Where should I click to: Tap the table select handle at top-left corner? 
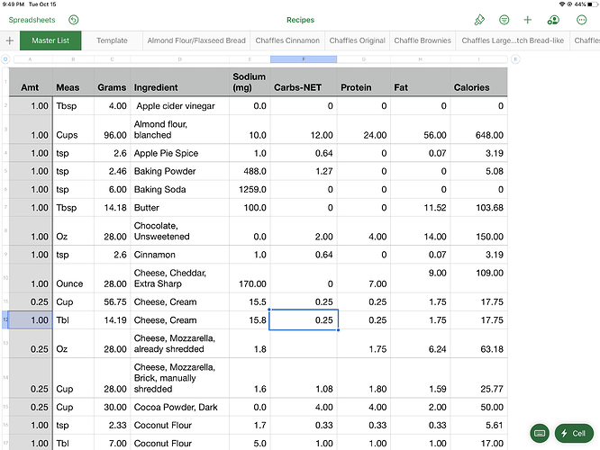5,59
